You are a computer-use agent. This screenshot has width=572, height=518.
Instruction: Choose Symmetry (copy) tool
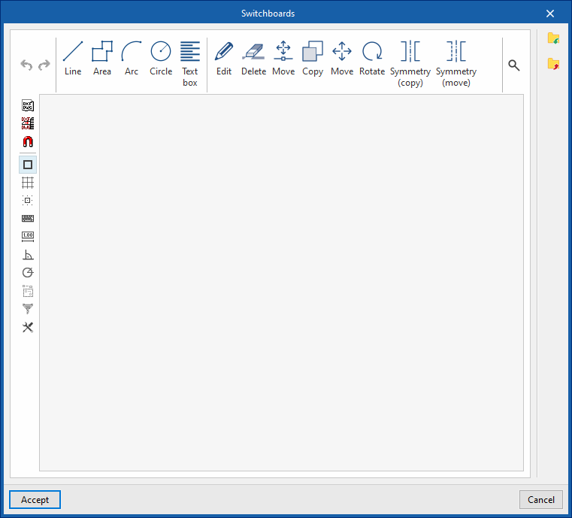click(x=410, y=64)
